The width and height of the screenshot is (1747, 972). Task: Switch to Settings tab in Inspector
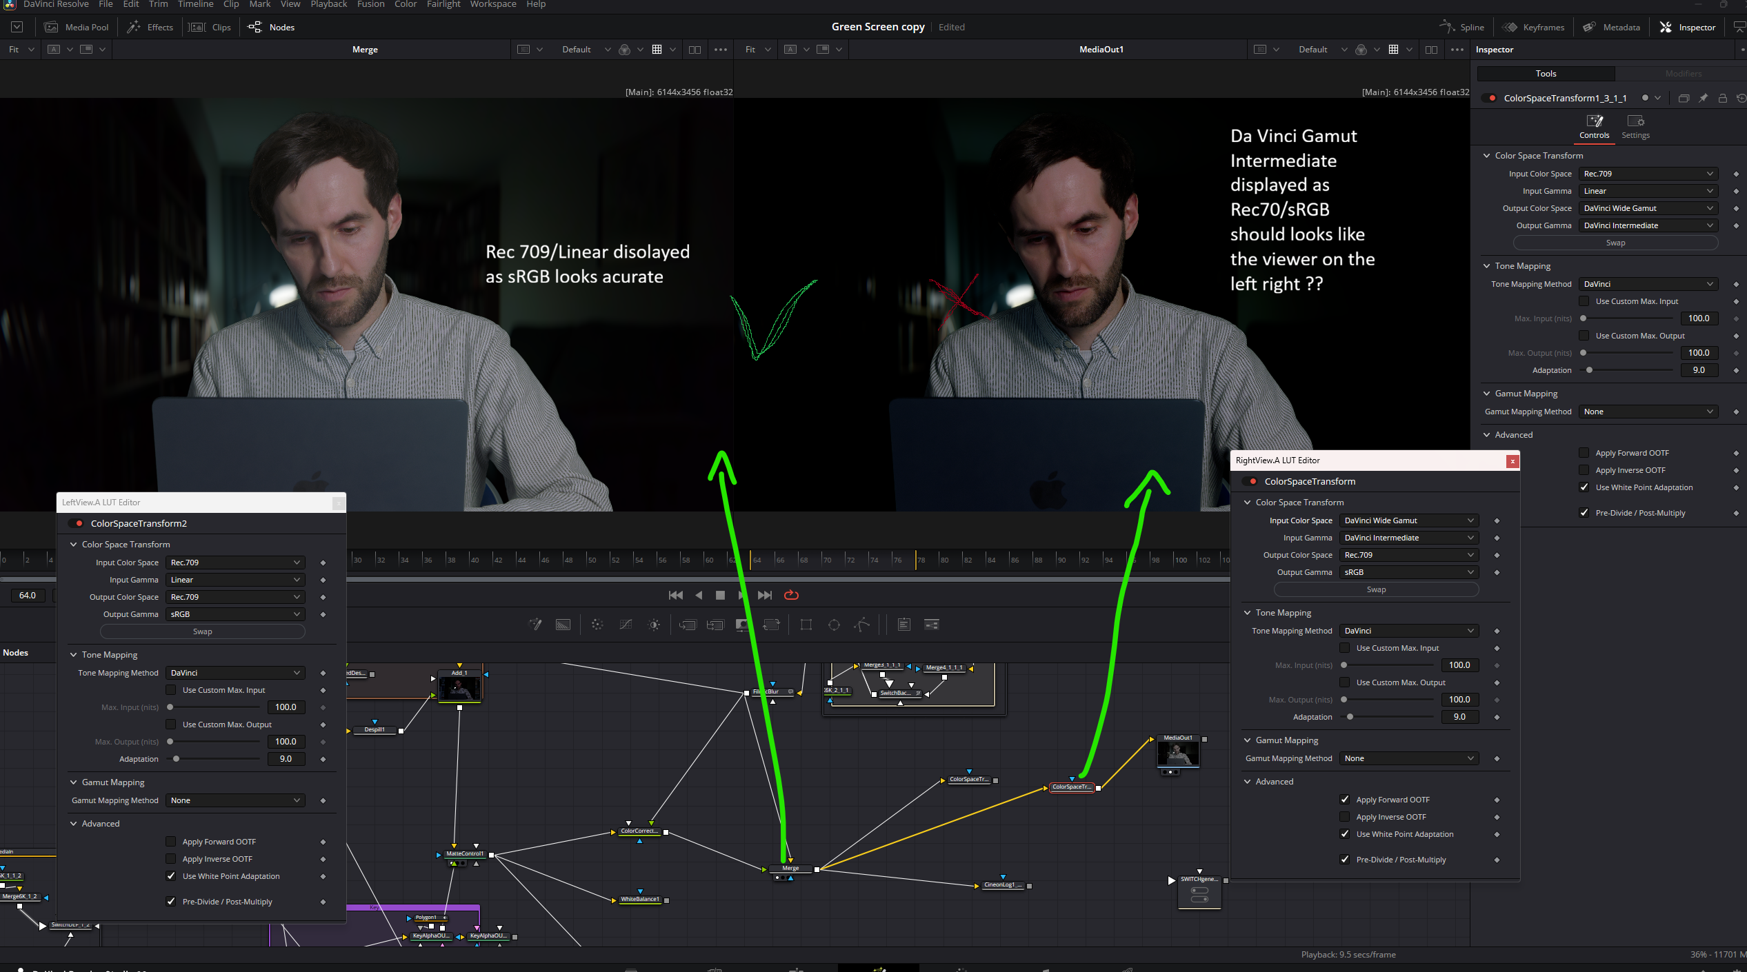tap(1635, 126)
